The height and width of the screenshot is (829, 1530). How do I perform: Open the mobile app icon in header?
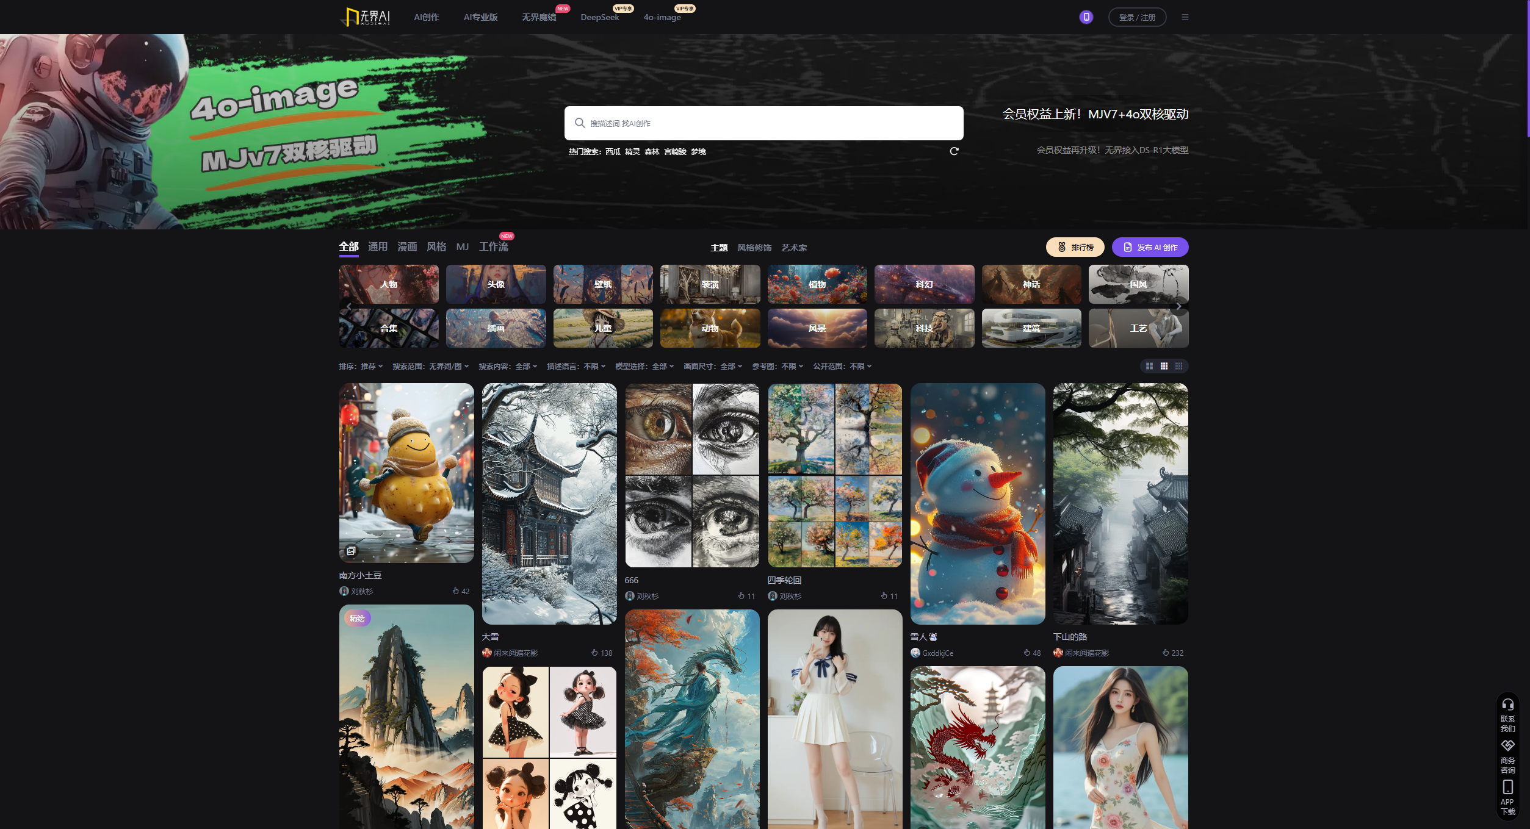pyautogui.click(x=1086, y=17)
